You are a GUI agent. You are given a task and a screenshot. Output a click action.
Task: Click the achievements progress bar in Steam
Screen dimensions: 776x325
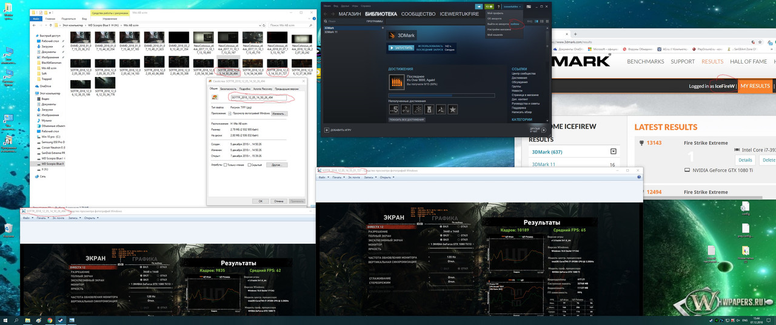click(441, 95)
